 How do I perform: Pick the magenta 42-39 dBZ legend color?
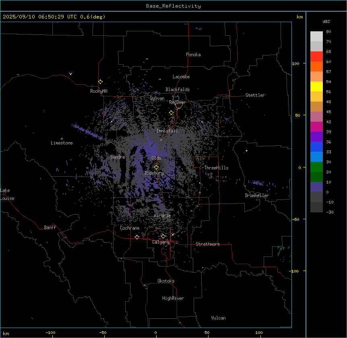point(316,126)
